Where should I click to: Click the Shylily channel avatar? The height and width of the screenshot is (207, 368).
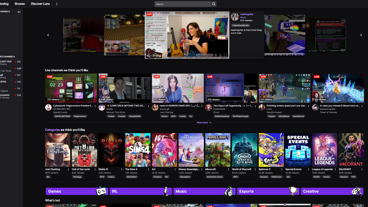[x=102, y=107]
